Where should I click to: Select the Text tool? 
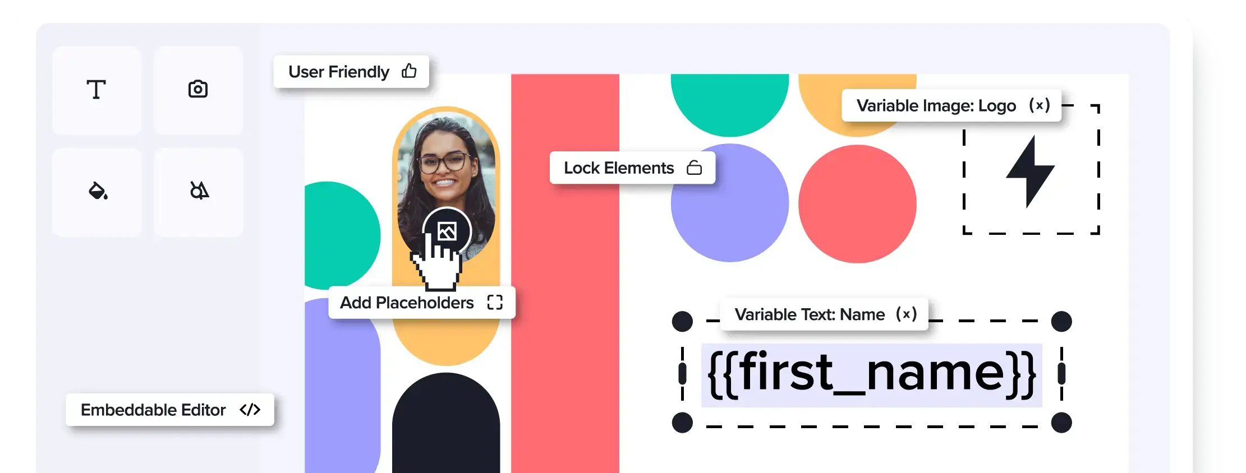(96, 90)
